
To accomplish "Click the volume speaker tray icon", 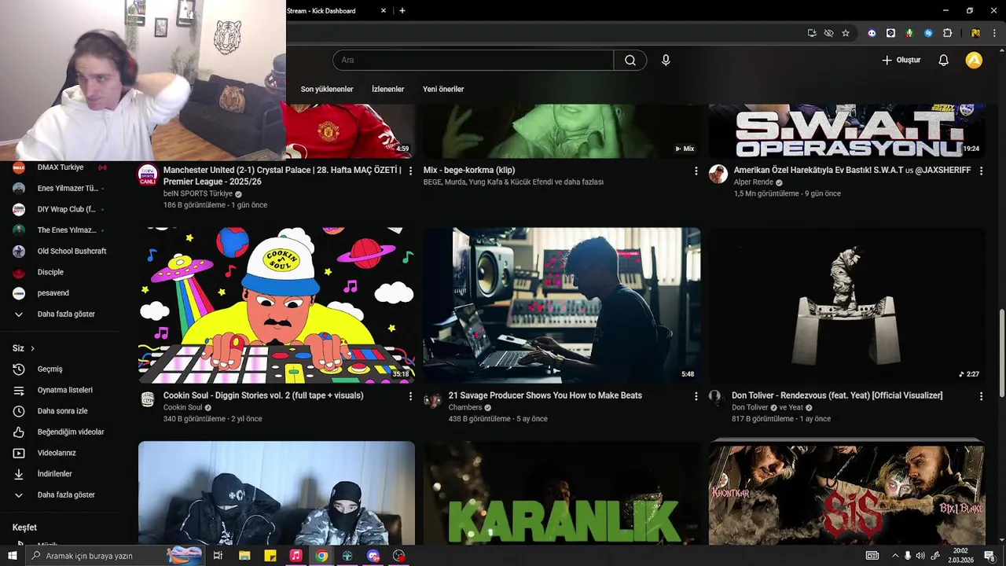I will click(x=921, y=556).
